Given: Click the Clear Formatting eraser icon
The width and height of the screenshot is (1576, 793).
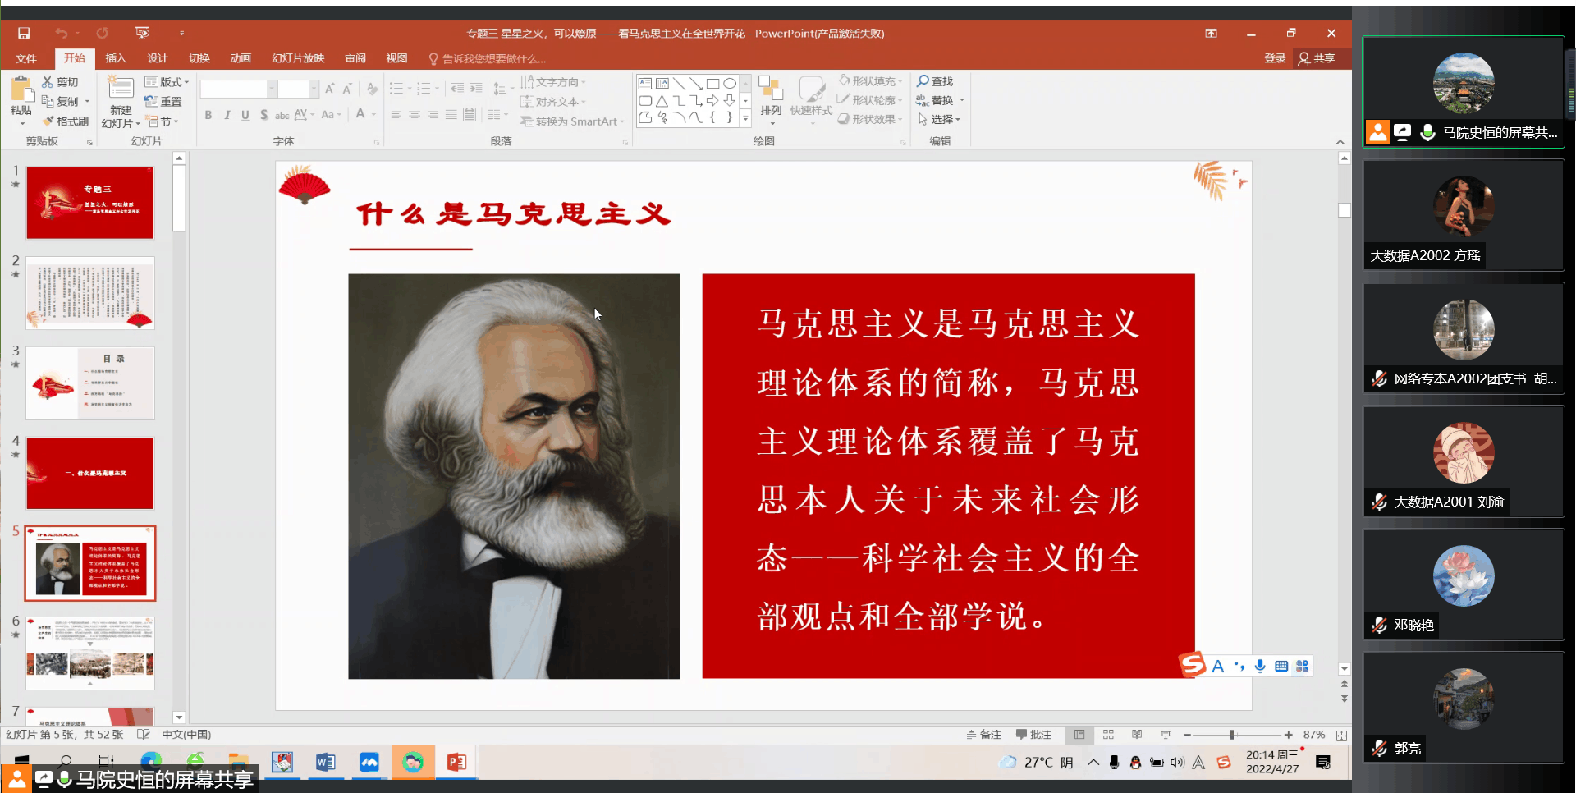Looking at the screenshot, I should [373, 89].
